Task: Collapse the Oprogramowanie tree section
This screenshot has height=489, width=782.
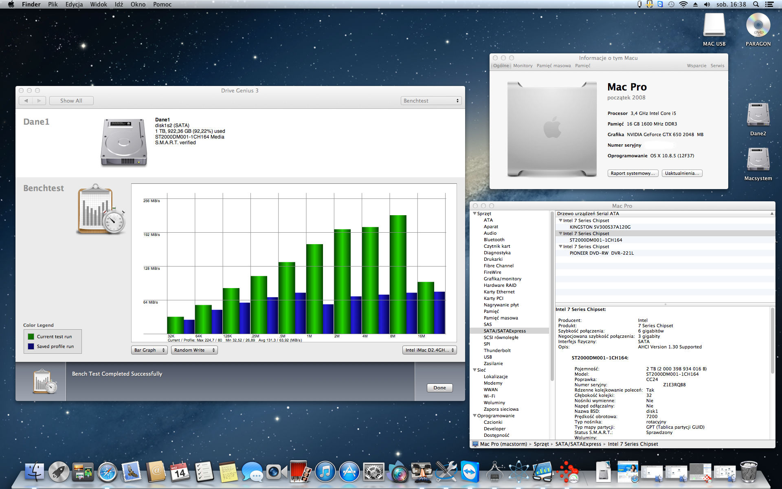Action: click(x=475, y=416)
